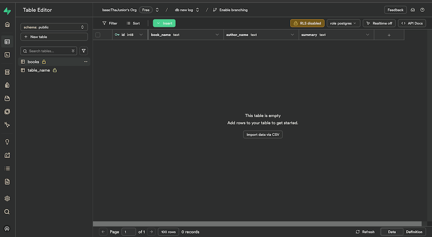The width and height of the screenshot is (432, 237).
Task: Open the SQL Editor sidebar icon
Action: pos(7,55)
